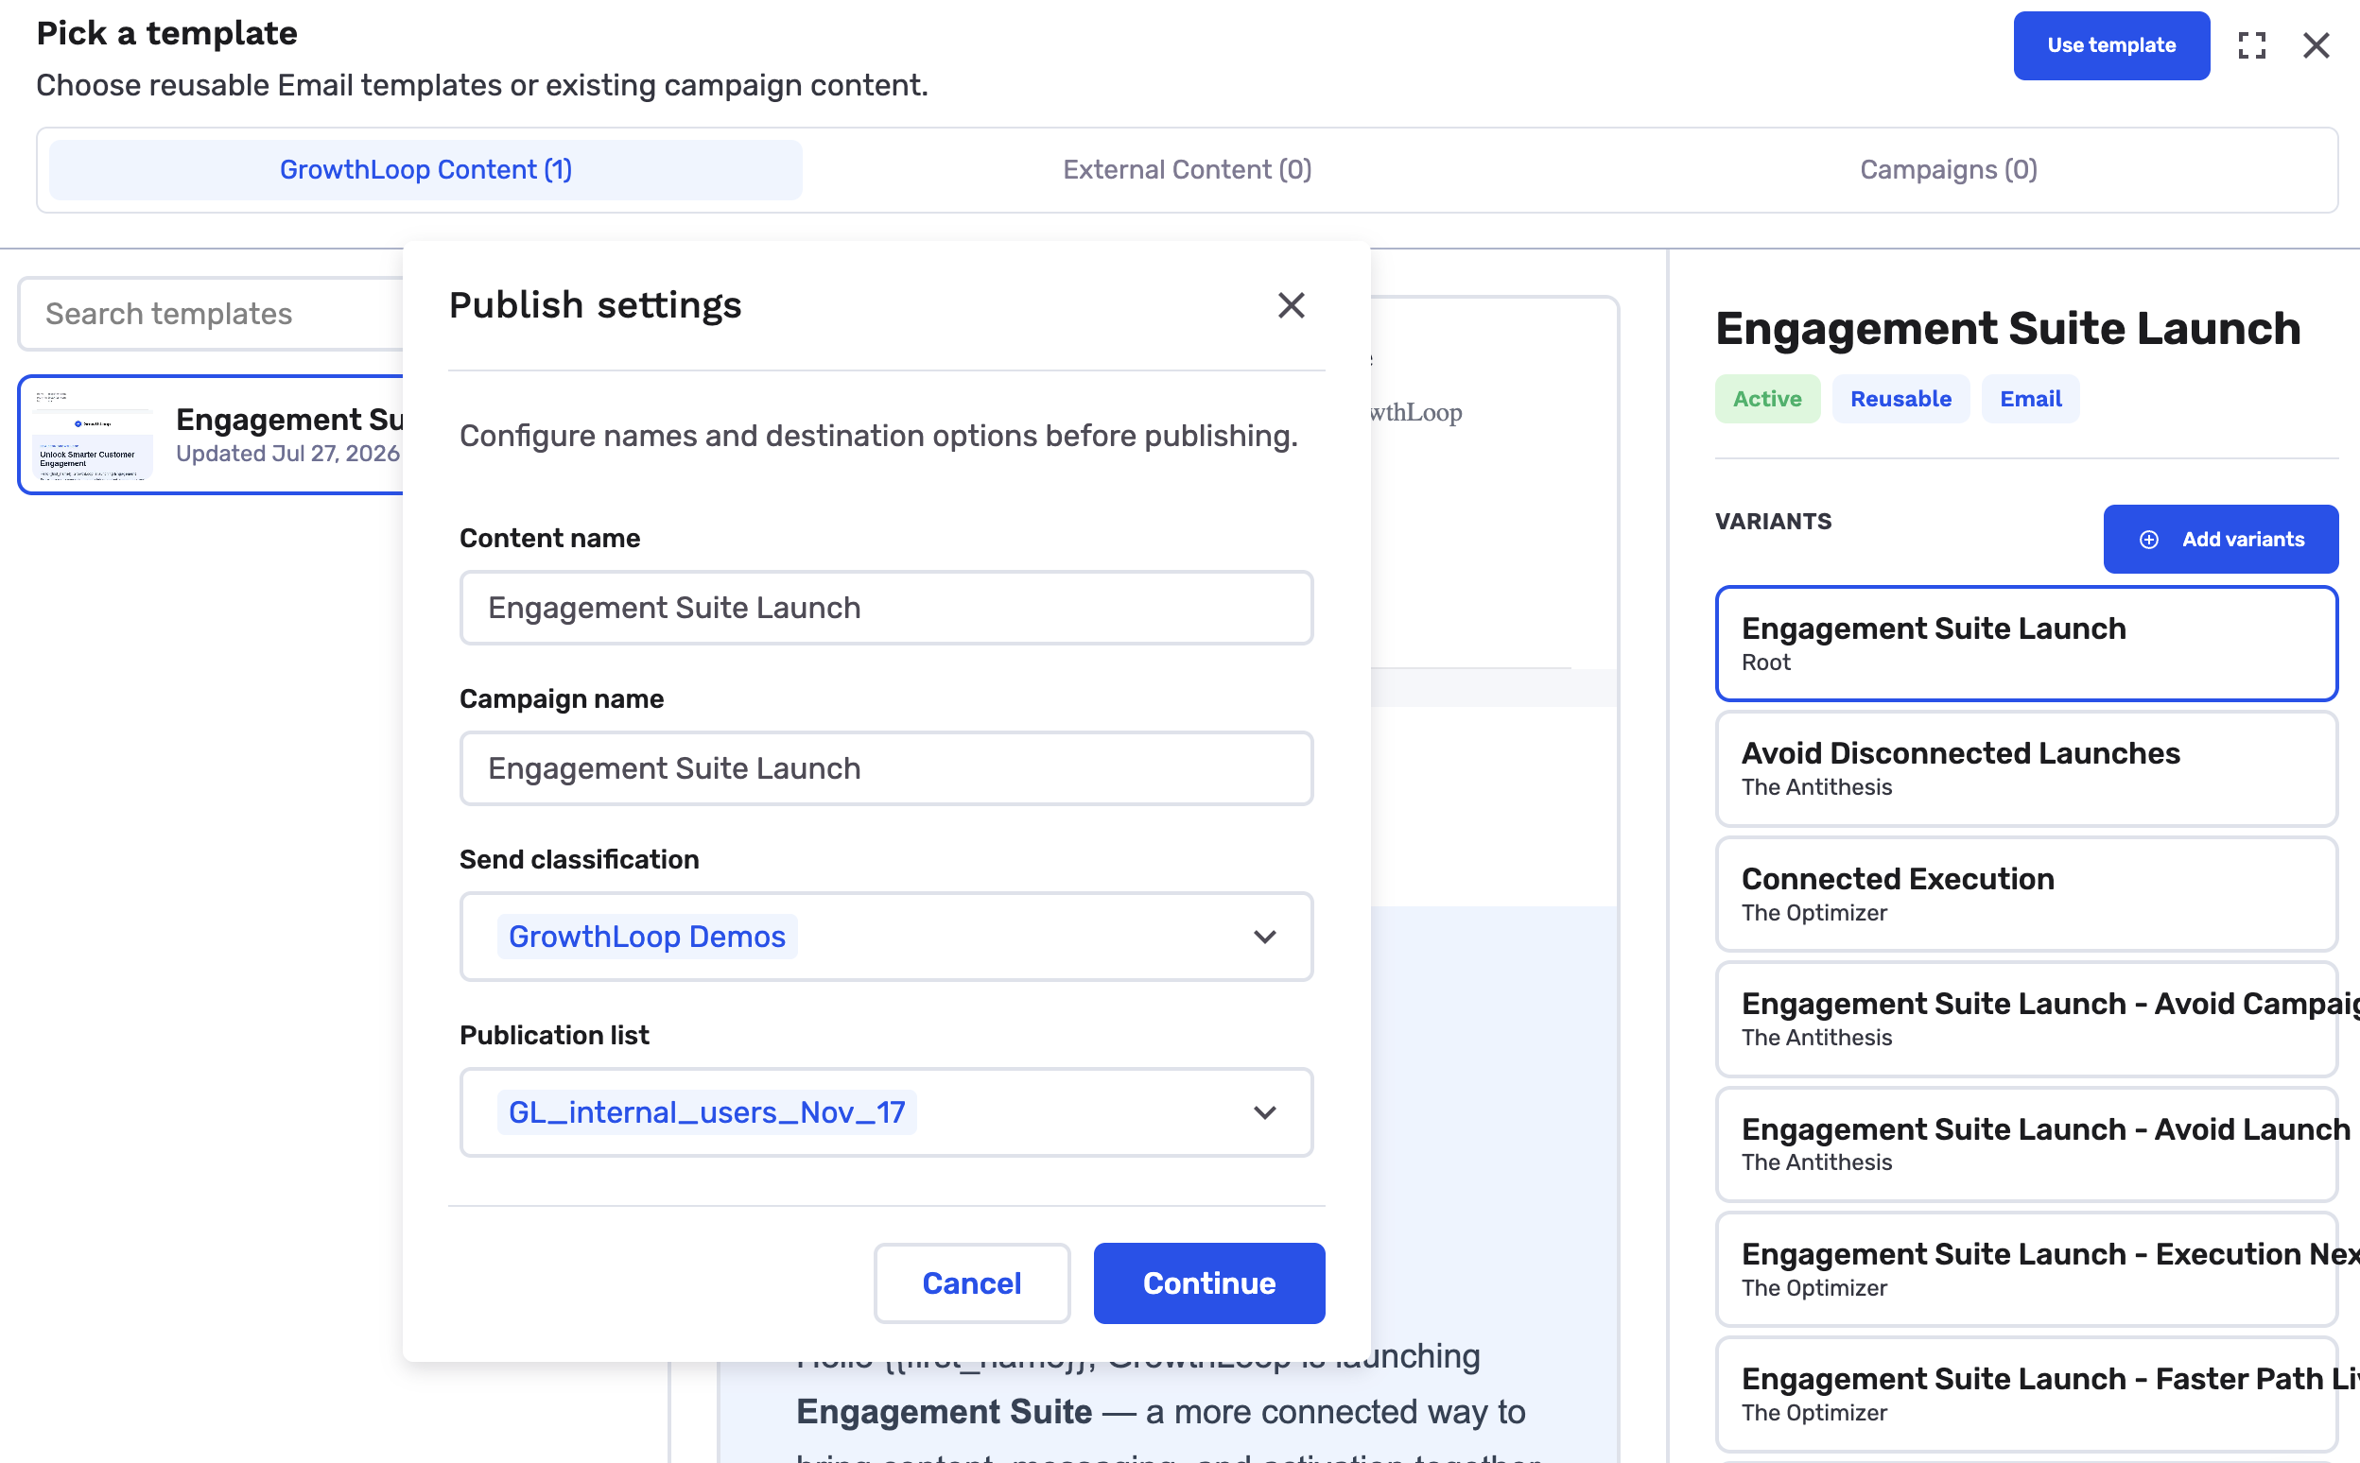The image size is (2360, 1463).
Task: Select the Engagement Suite template thumbnail
Action: click(93, 436)
